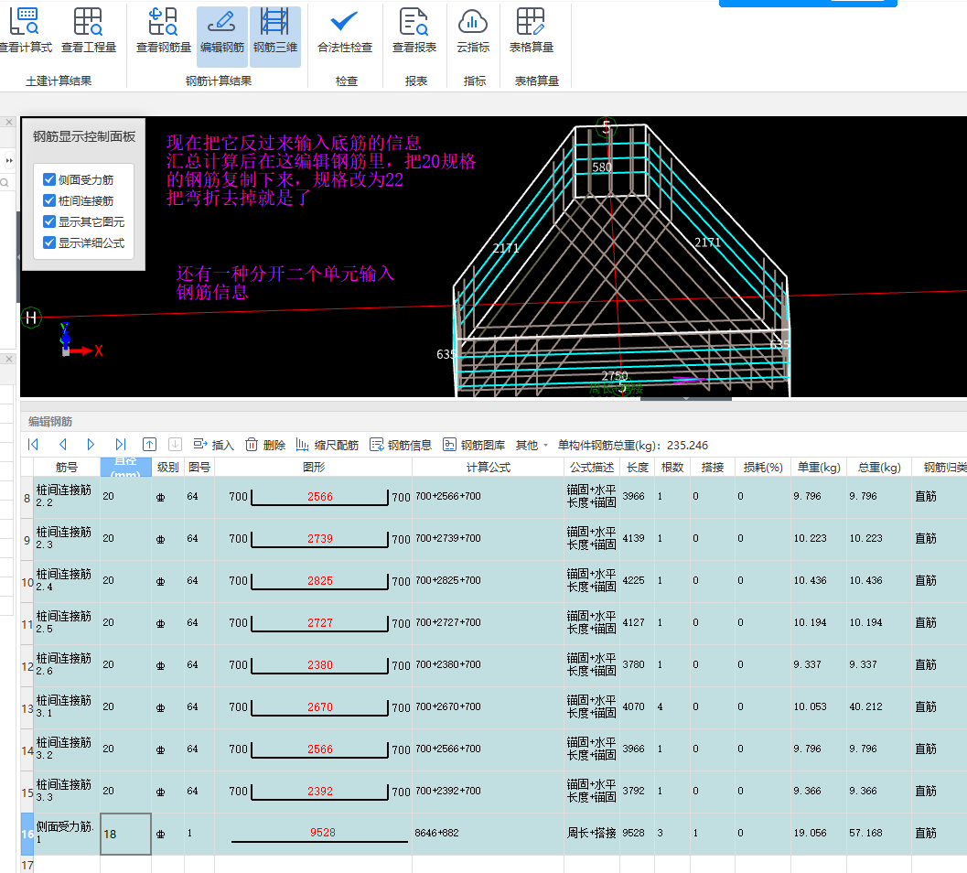The image size is (967, 873).
Task: Move selected row up
Action: click(x=149, y=444)
